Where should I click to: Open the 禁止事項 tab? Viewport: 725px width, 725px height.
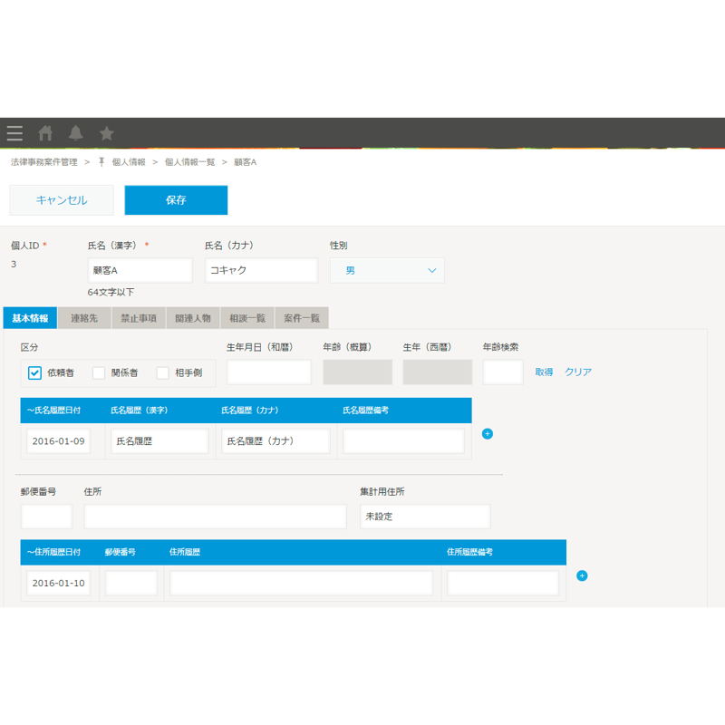(x=139, y=318)
